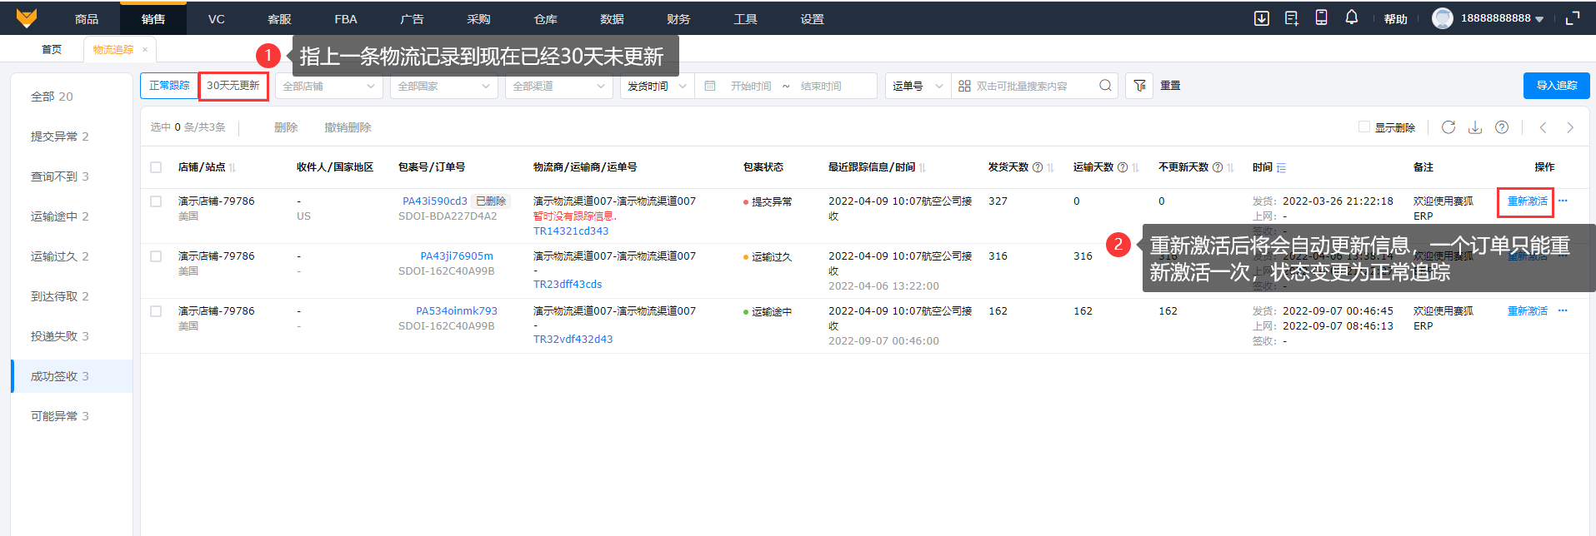Click the 开始时间 date input field
This screenshot has width=1596, height=536.
(x=750, y=87)
